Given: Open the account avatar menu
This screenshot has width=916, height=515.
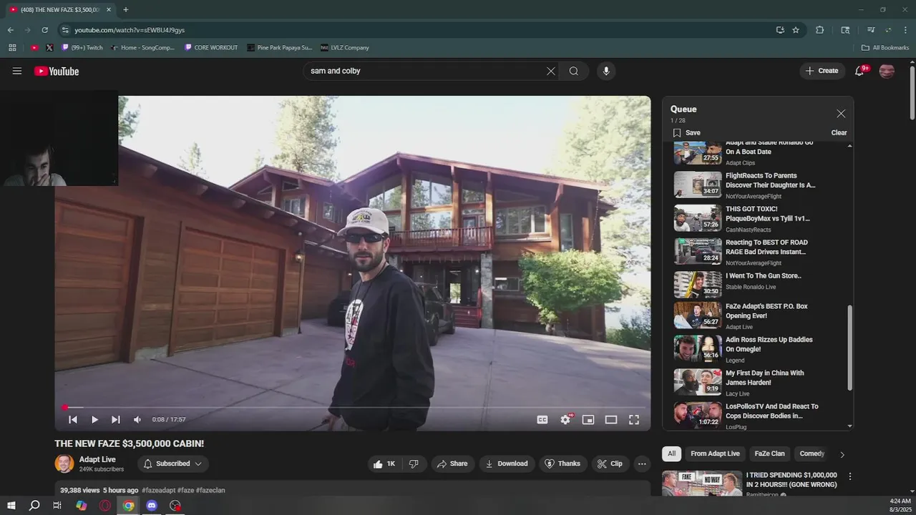Looking at the screenshot, I should click(887, 71).
